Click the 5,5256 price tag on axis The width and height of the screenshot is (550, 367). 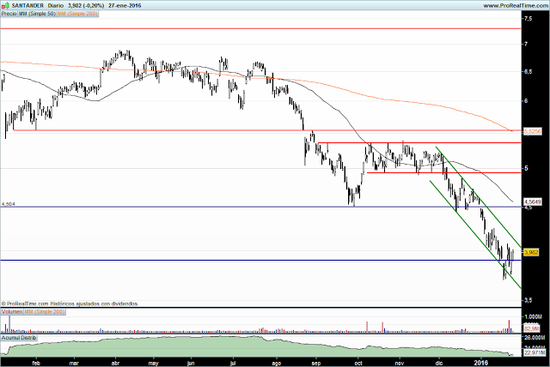click(x=532, y=131)
